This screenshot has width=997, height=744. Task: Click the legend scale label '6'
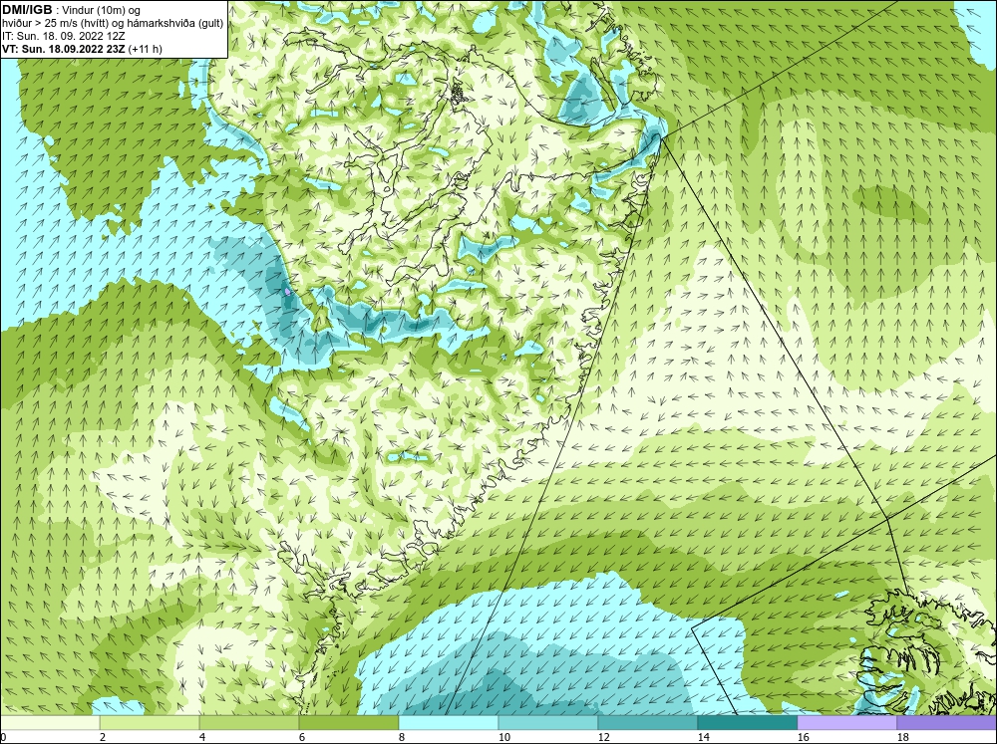[302, 737]
